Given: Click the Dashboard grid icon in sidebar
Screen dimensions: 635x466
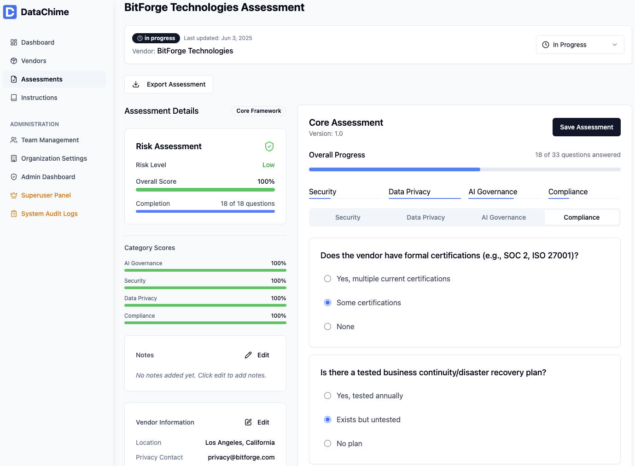Looking at the screenshot, I should pyautogui.click(x=14, y=42).
